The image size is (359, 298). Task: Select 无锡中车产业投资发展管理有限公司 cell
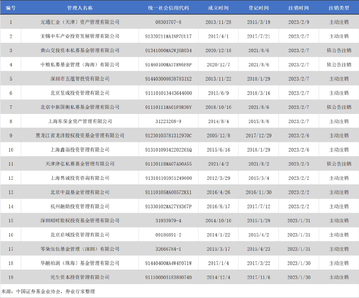80,36
